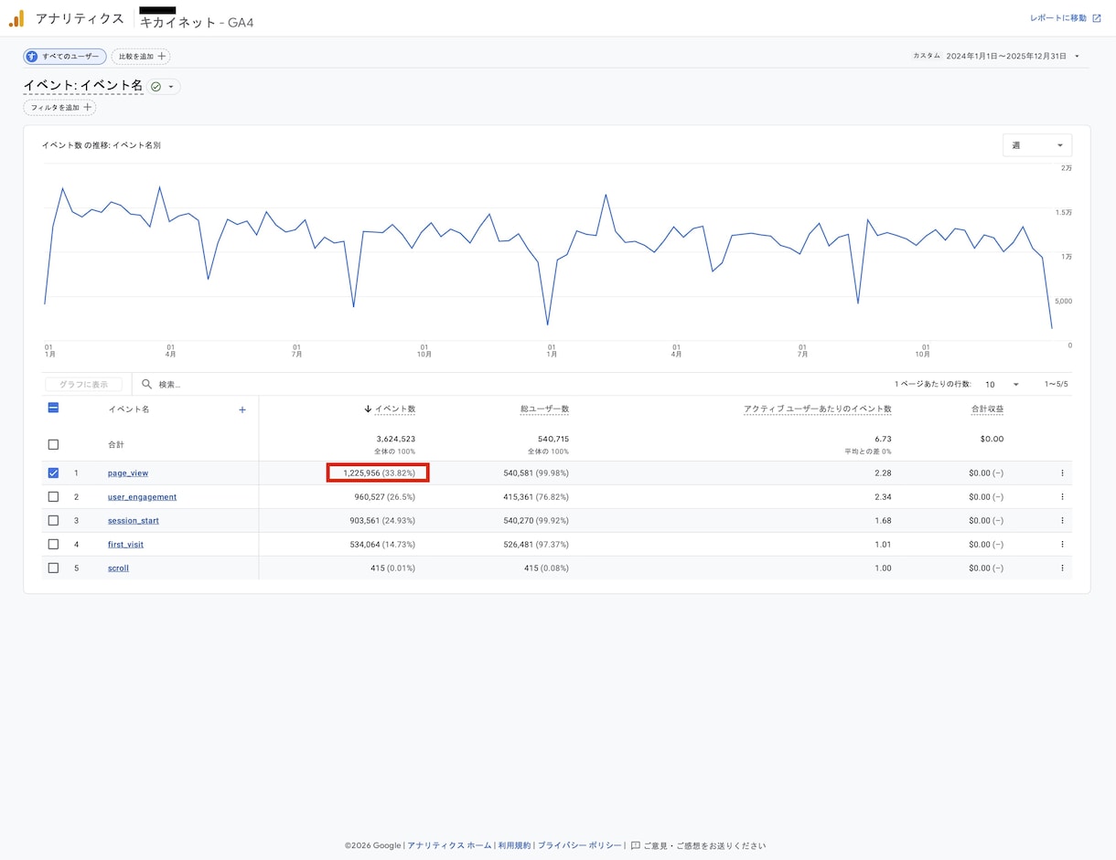The height and width of the screenshot is (860, 1116).
Task: Toggle the select-all checkbox in the table header
Action: click(x=53, y=409)
